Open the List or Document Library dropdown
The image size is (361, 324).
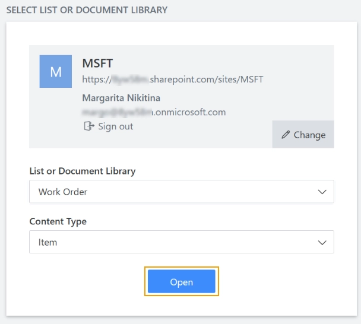pos(182,192)
